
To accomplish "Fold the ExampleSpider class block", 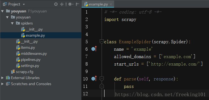I will pyautogui.click(x=102, y=42).
